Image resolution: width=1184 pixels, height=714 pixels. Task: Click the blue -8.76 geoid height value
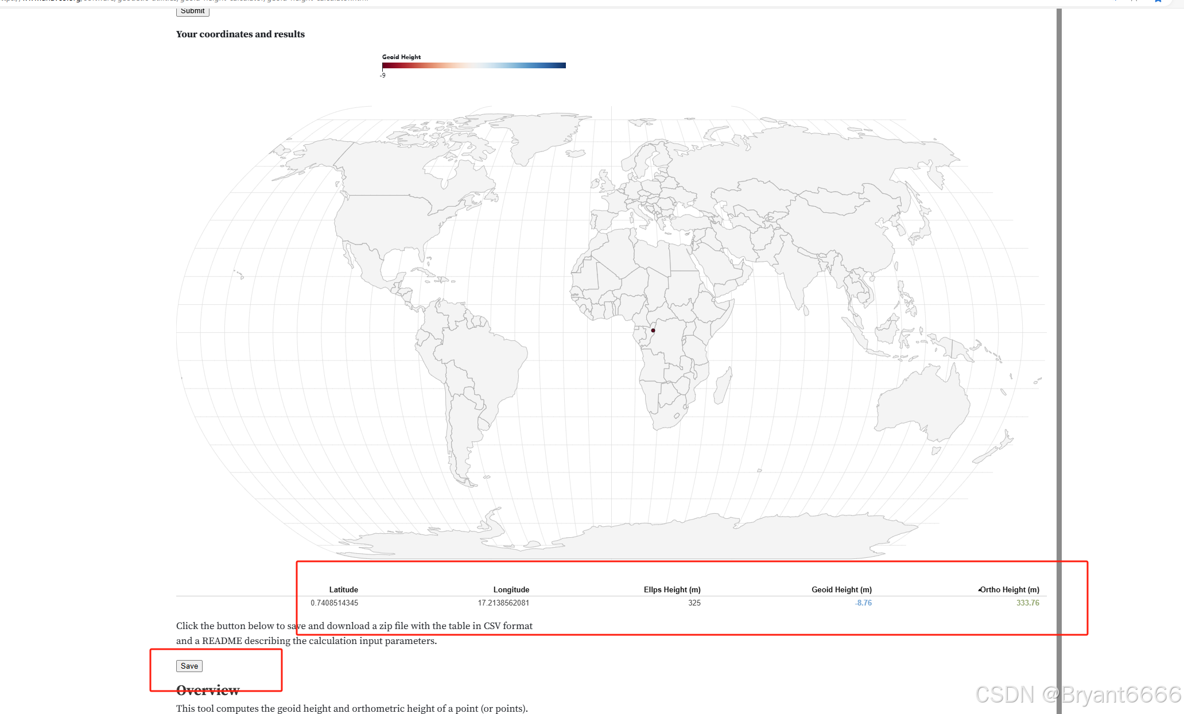tap(863, 603)
